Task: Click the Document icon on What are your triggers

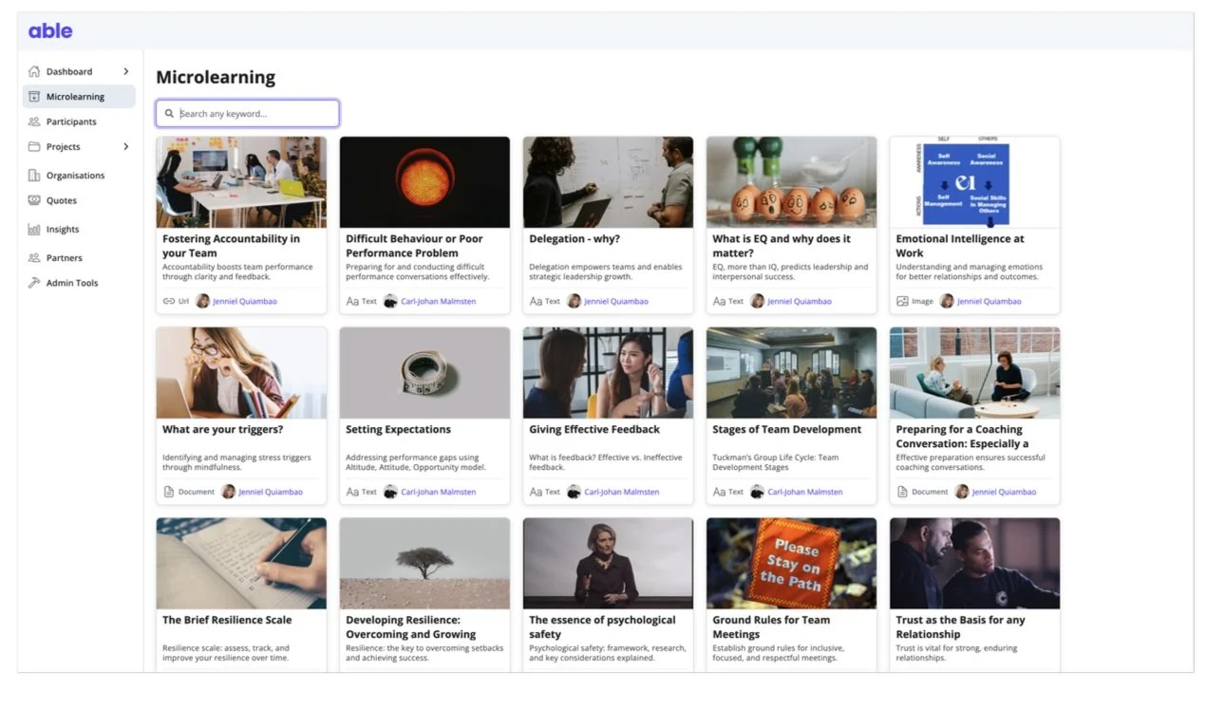Action: pos(169,492)
